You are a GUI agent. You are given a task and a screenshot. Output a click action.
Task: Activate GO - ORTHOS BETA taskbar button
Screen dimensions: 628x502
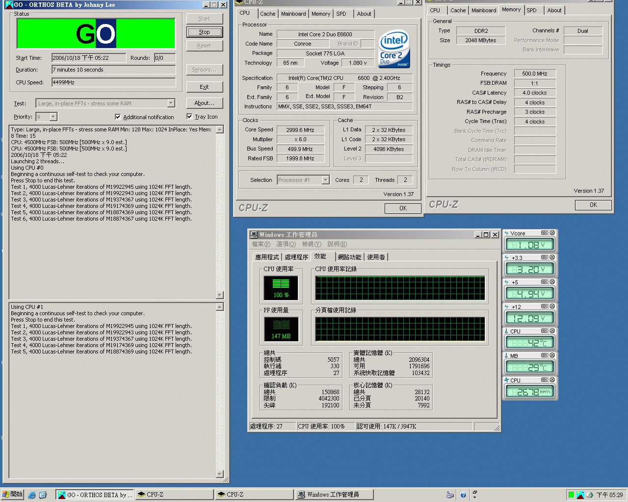94,495
